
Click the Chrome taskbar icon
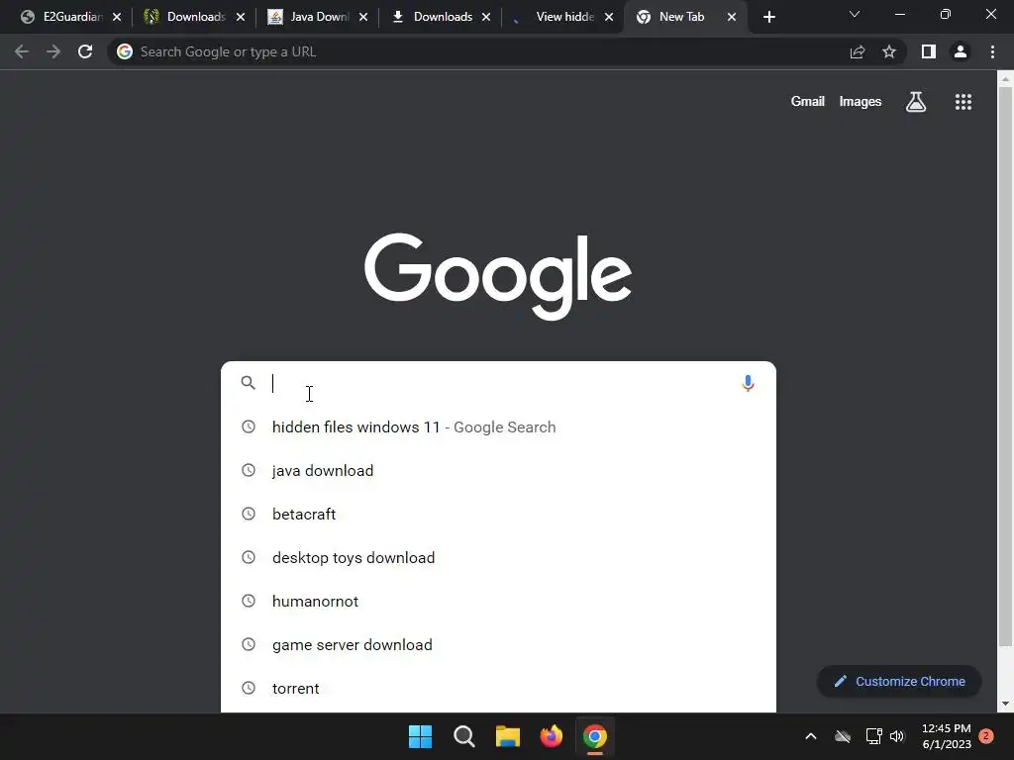(595, 736)
